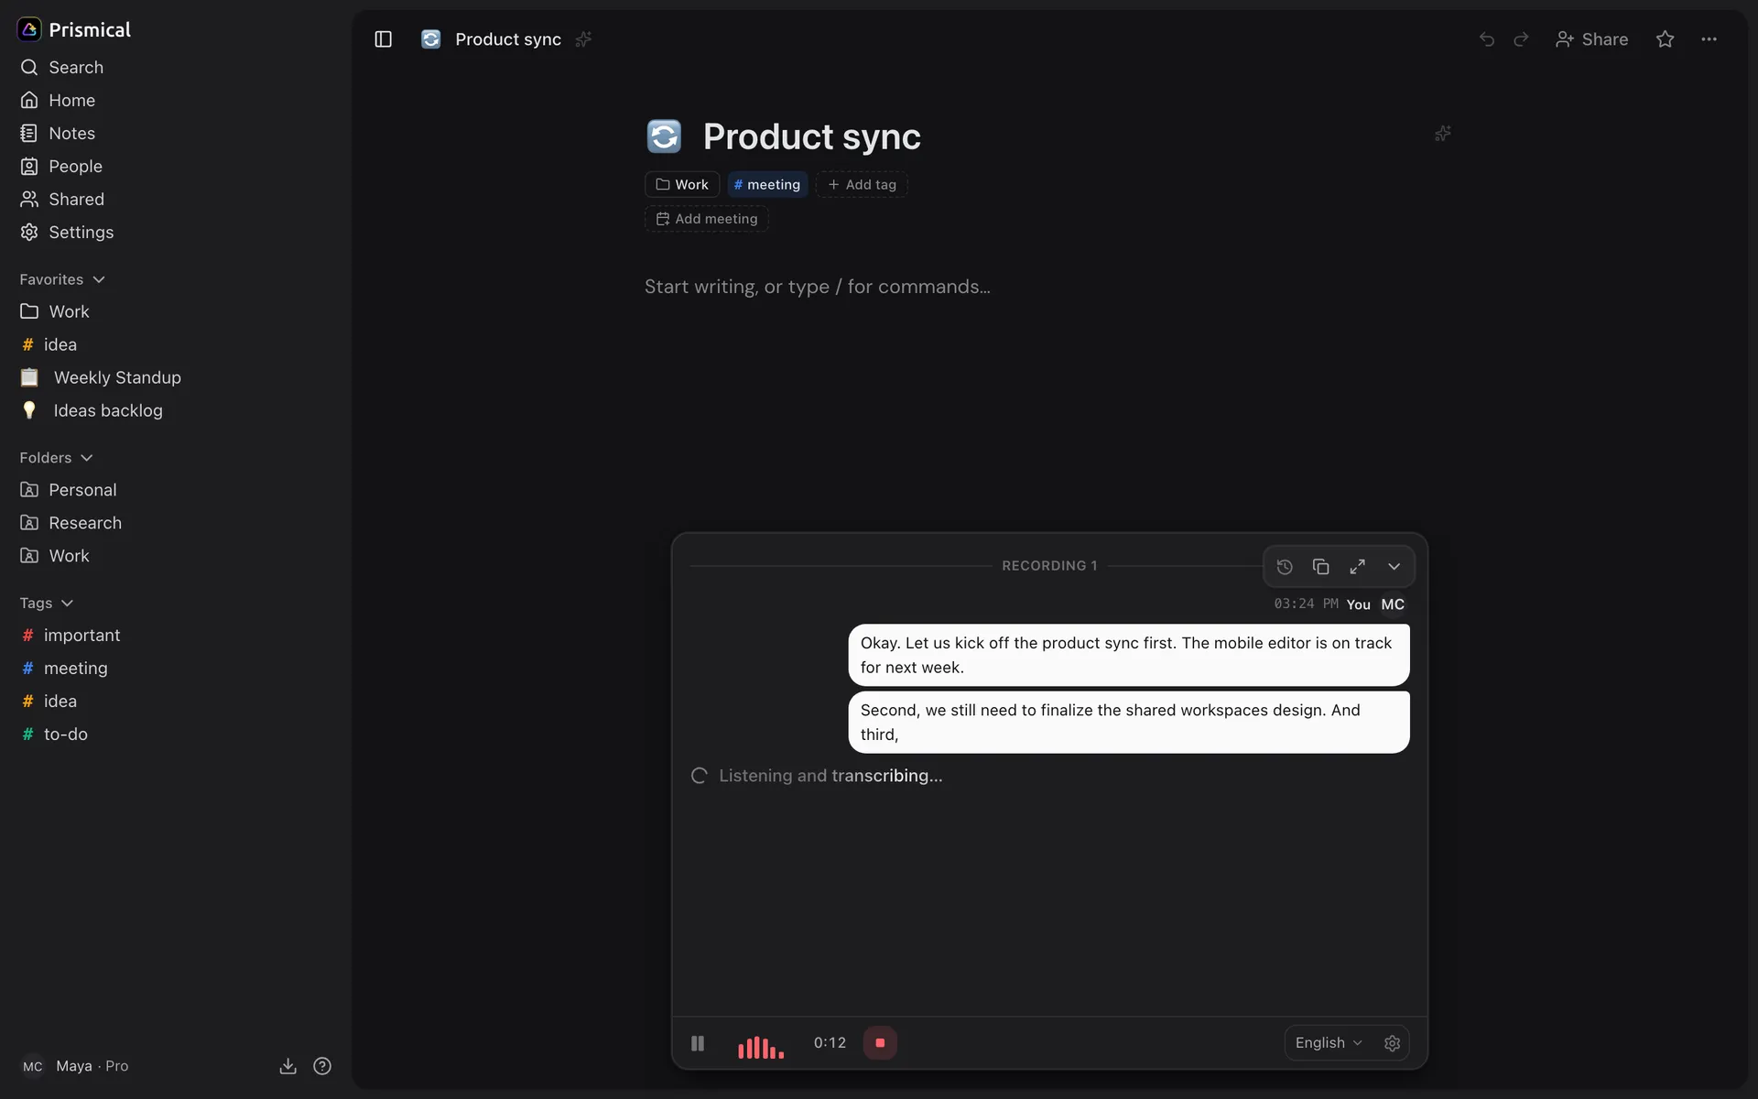Viewport: 1758px width, 1099px height.
Task: Select the important tag
Action: click(x=174, y=636)
